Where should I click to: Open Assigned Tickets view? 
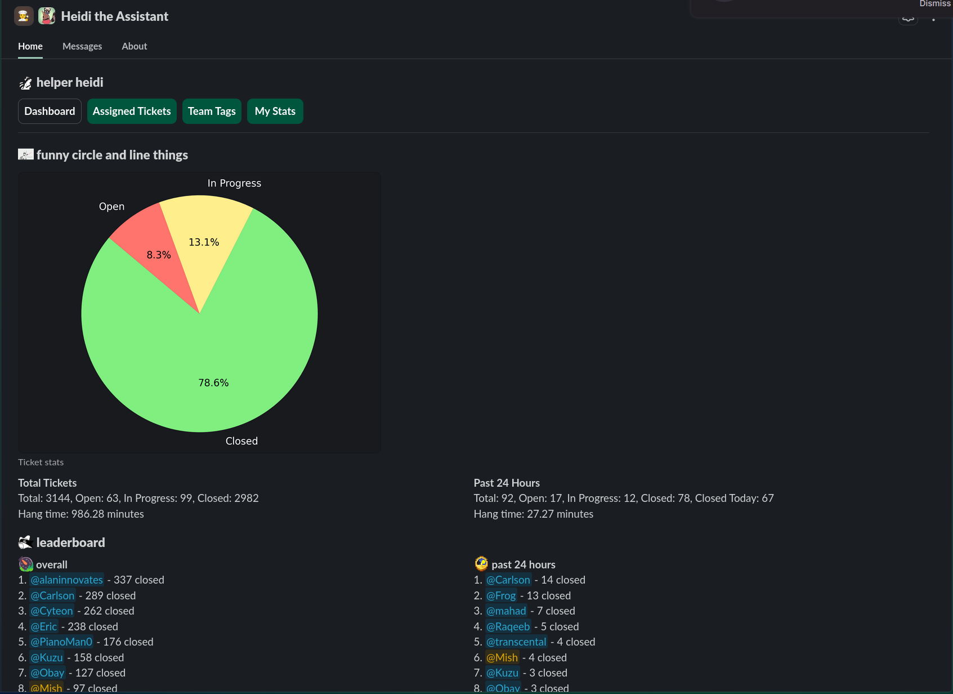(x=132, y=112)
